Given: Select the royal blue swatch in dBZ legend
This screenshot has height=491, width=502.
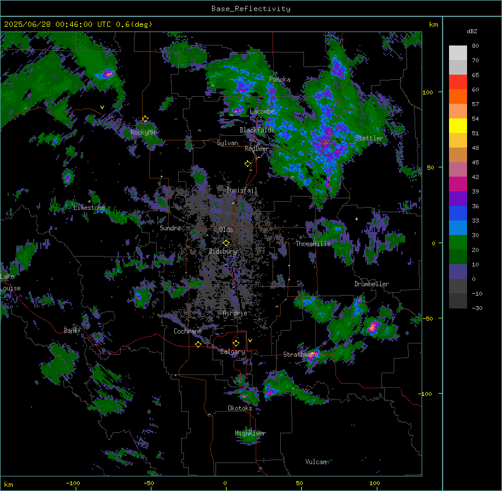Looking at the screenshot, I should pyautogui.click(x=458, y=213).
